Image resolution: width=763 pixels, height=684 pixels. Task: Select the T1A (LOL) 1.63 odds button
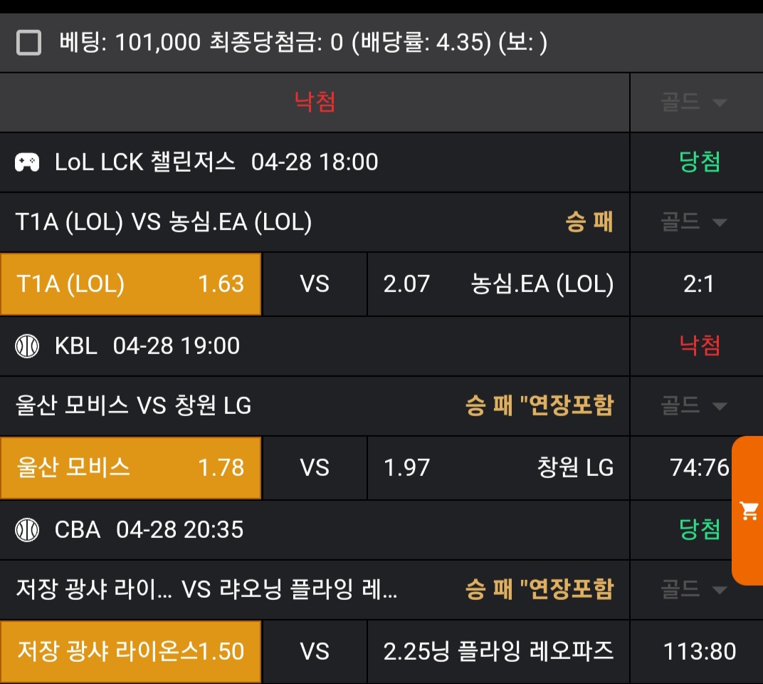(x=131, y=284)
